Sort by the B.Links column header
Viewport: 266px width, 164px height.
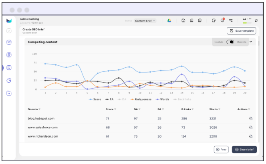pos(187,109)
